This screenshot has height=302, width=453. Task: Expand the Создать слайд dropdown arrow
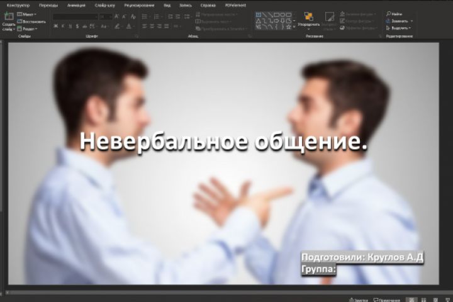pos(14,29)
